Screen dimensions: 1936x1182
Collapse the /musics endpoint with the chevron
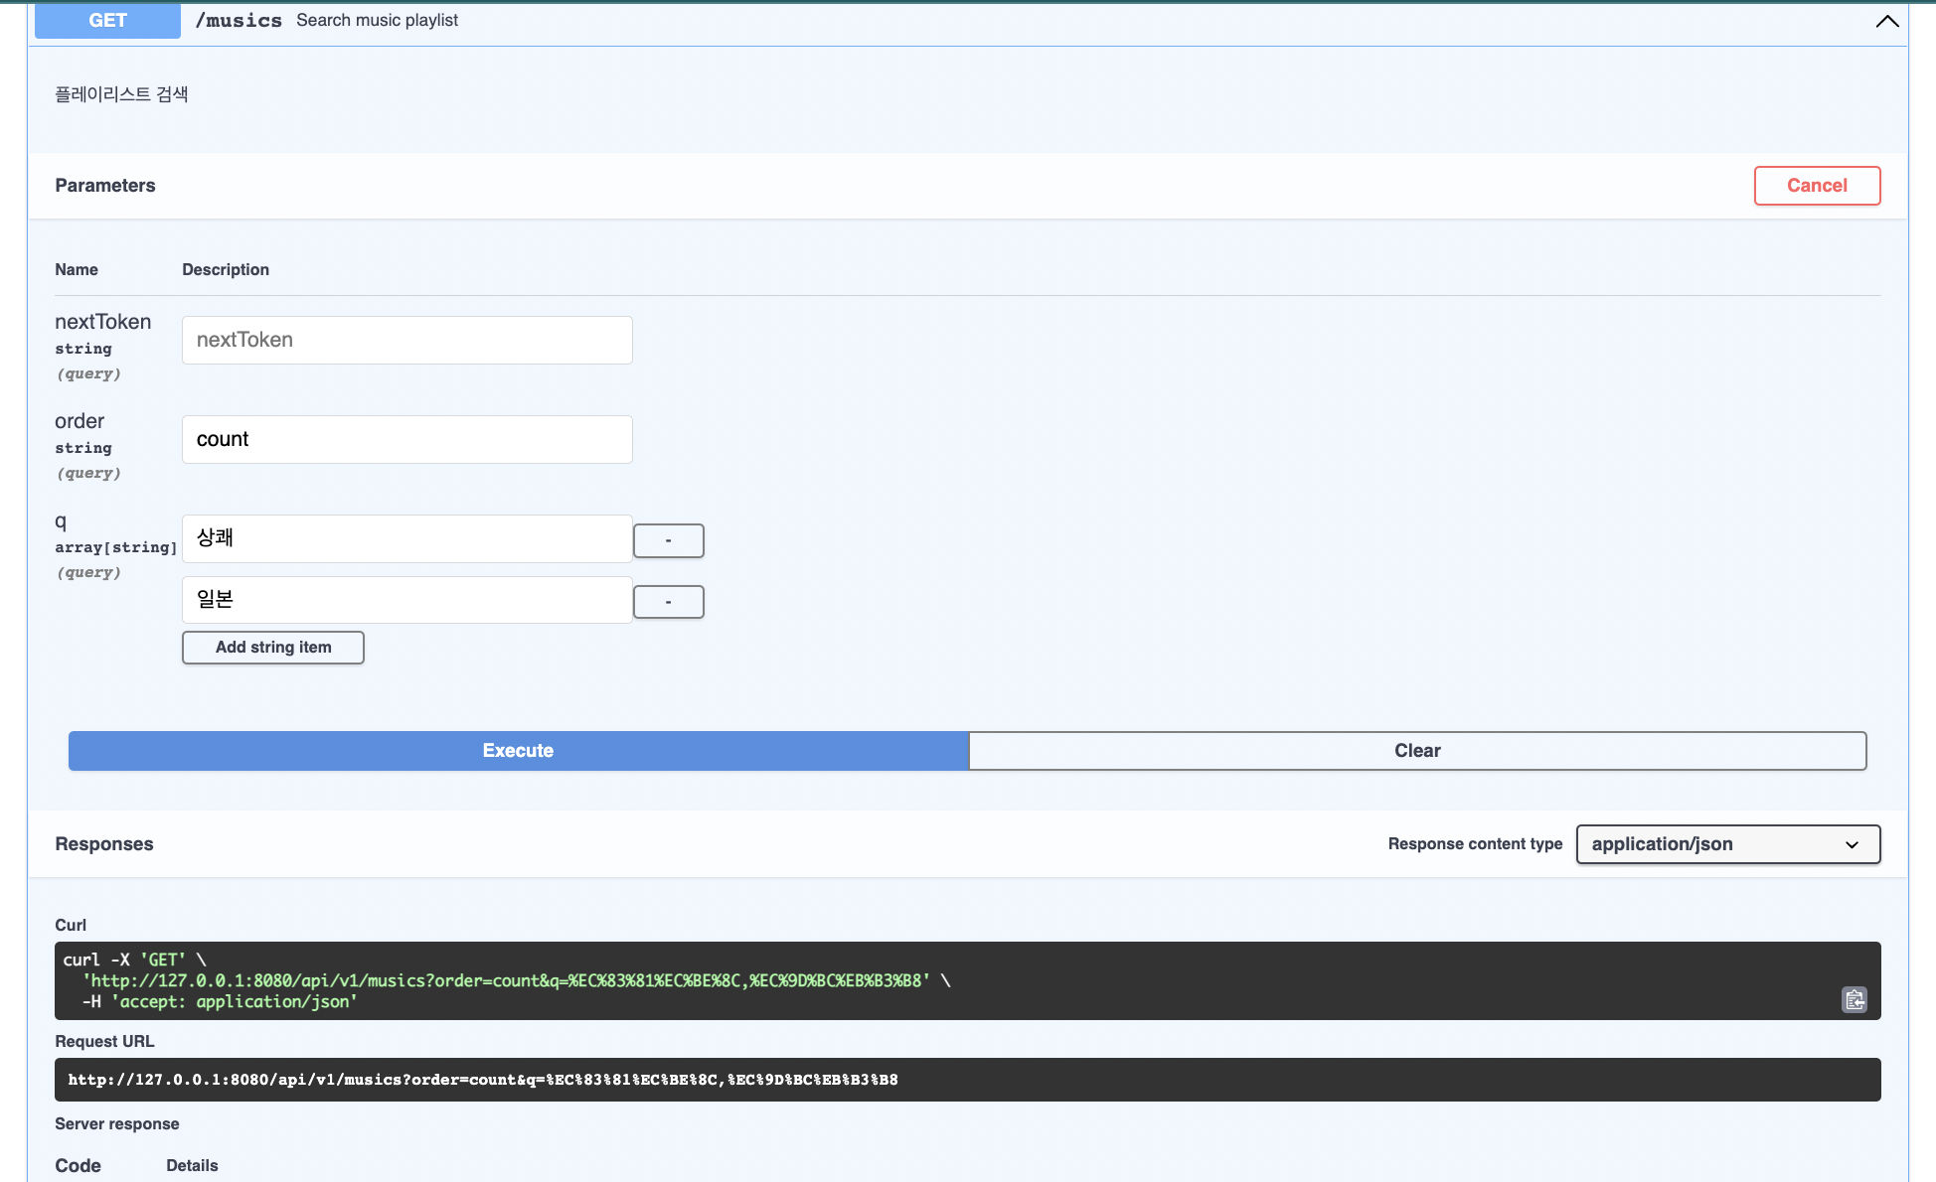pyautogui.click(x=1885, y=20)
